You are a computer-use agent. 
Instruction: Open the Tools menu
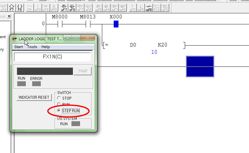point(32,47)
